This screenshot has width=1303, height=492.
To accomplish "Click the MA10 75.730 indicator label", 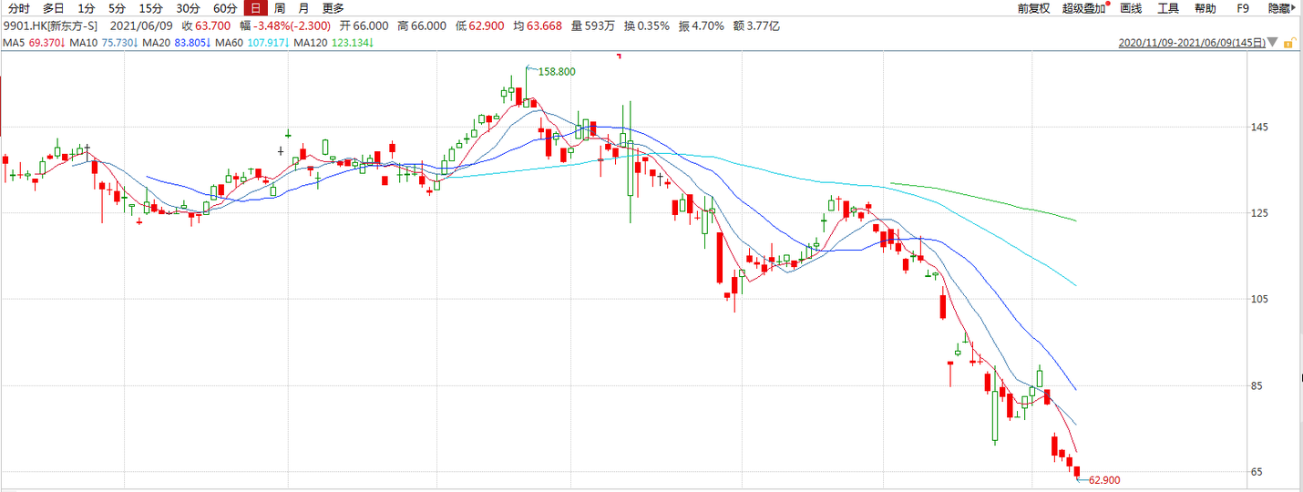I will click(103, 43).
